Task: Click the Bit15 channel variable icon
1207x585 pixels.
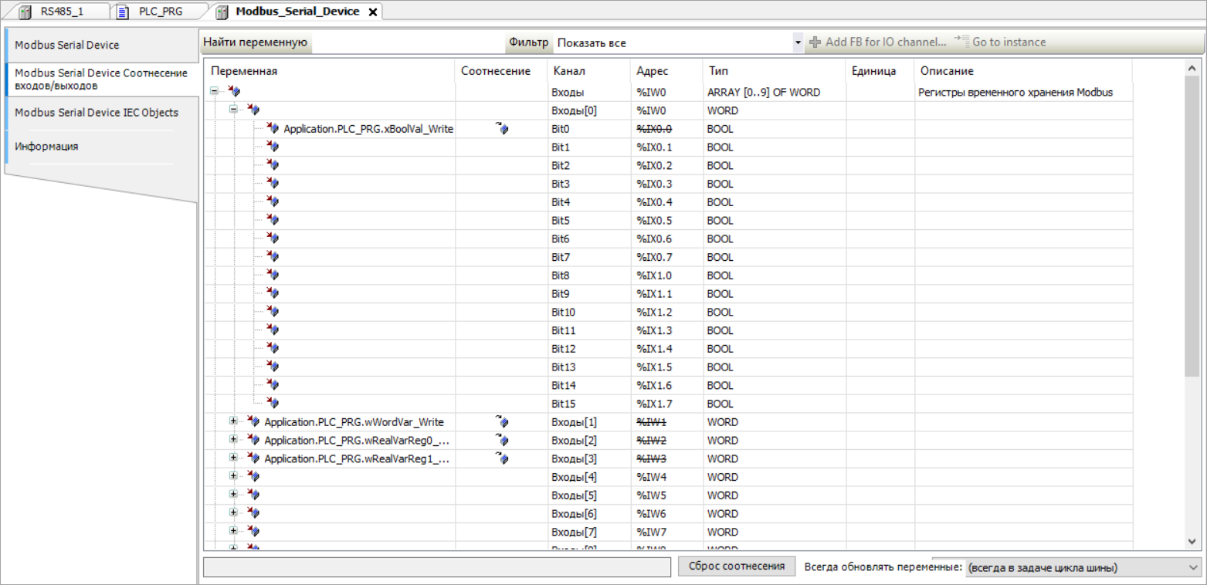Action: 273,404
